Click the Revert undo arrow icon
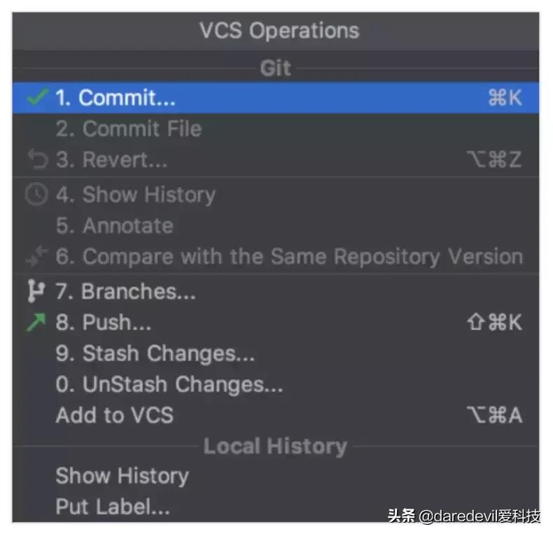 [x=37, y=160]
